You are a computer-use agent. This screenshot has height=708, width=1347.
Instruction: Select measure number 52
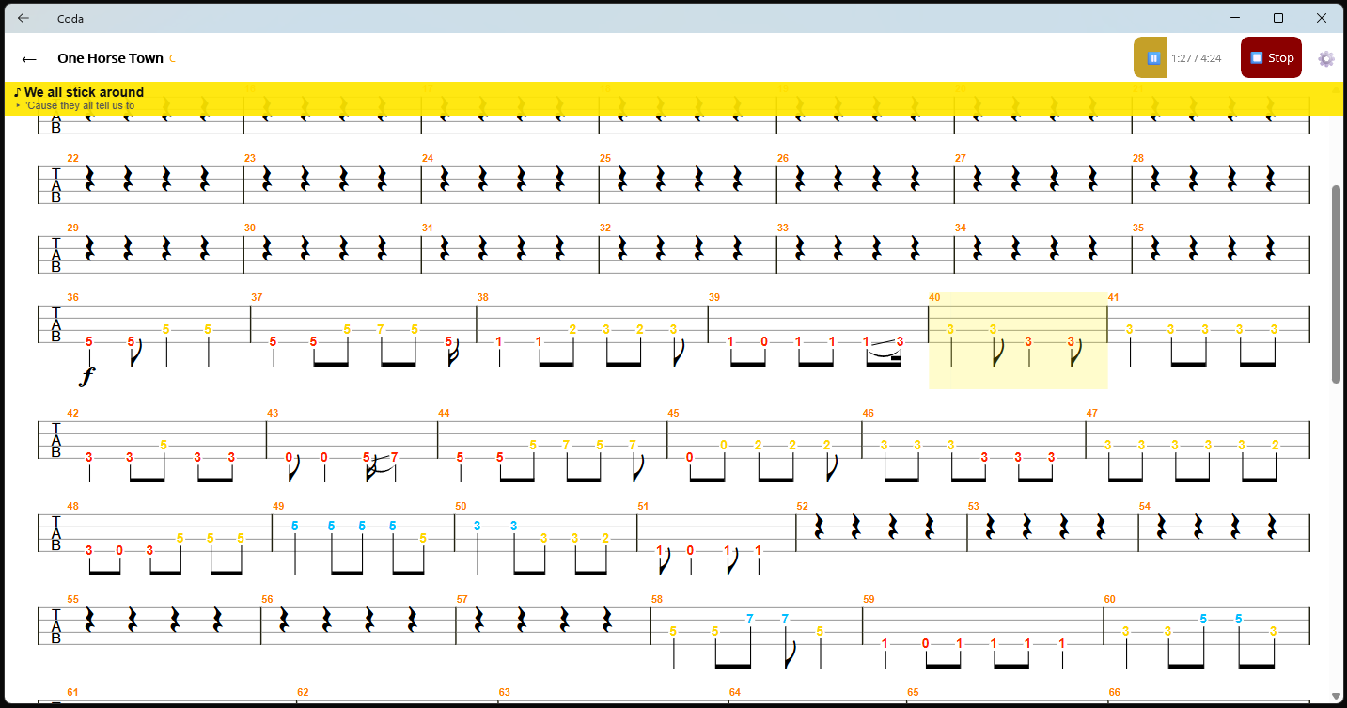803,507
